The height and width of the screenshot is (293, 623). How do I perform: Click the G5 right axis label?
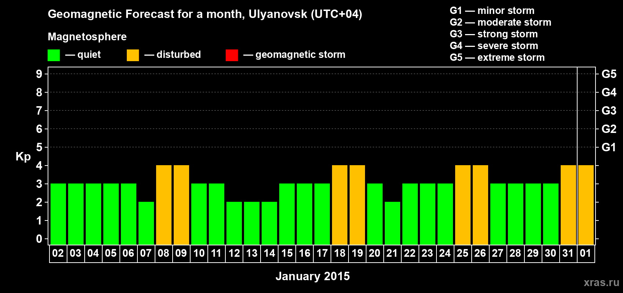click(x=609, y=74)
